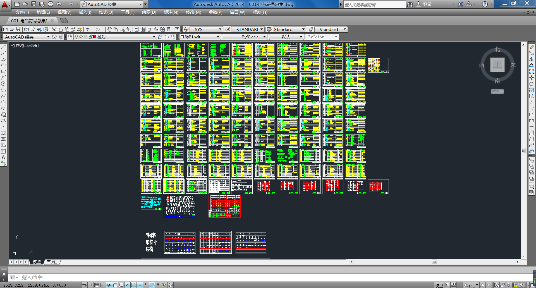
Task: Select the Array tool
Action: coord(532,71)
